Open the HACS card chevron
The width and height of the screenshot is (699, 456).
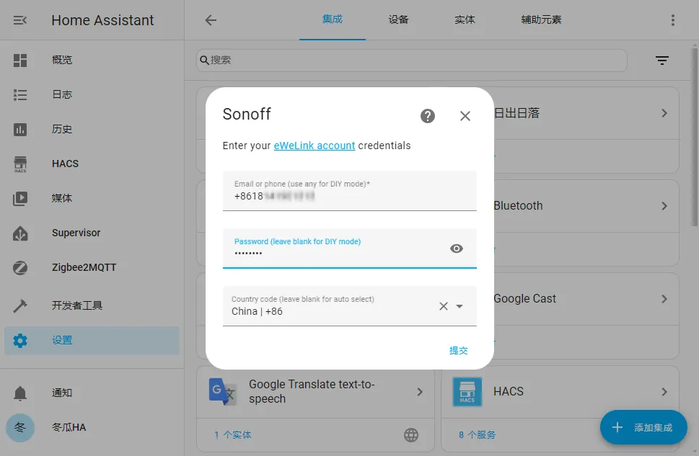[664, 392]
